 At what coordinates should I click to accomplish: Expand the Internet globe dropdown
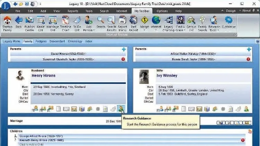(x=156, y=31)
